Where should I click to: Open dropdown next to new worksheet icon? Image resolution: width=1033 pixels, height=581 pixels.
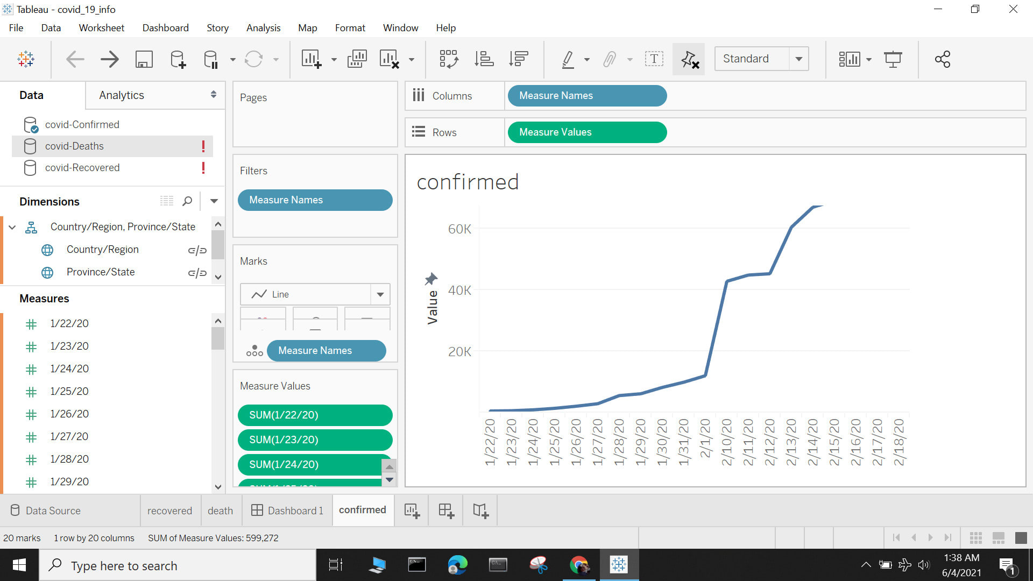[x=334, y=59]
